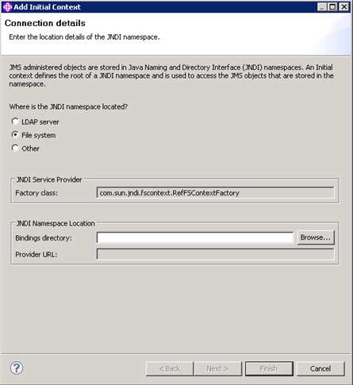
Task: Select the File system radio option
Action: (x=15, y=135)
